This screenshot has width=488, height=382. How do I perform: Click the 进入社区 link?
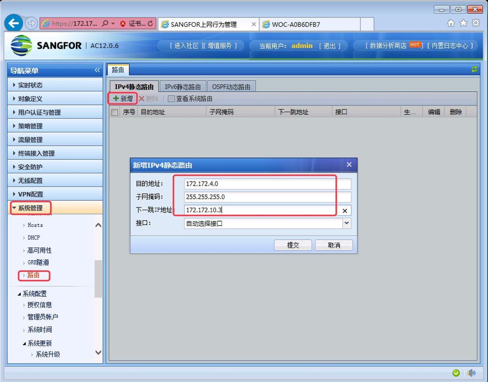(x=186, y=46)
